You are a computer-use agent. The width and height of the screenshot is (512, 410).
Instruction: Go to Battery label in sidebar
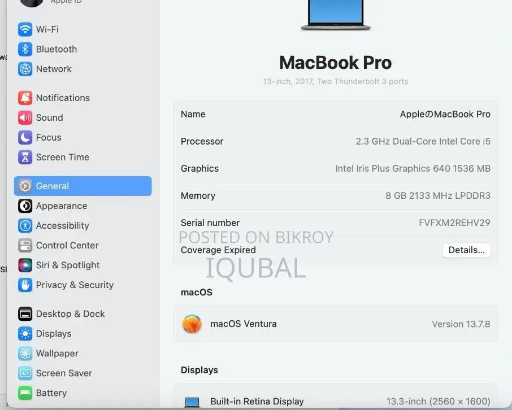[51, 393]
